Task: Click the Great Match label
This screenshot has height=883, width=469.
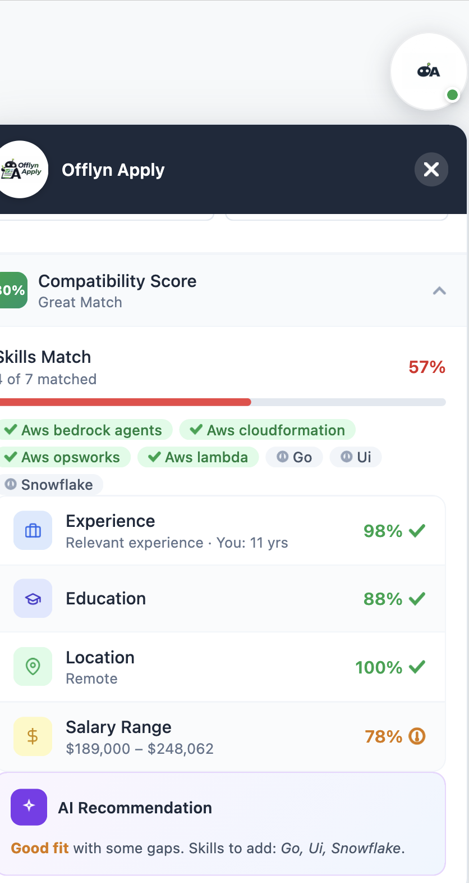Action: 80,302
